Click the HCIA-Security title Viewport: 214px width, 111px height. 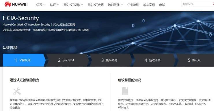[x=21, y=18]
